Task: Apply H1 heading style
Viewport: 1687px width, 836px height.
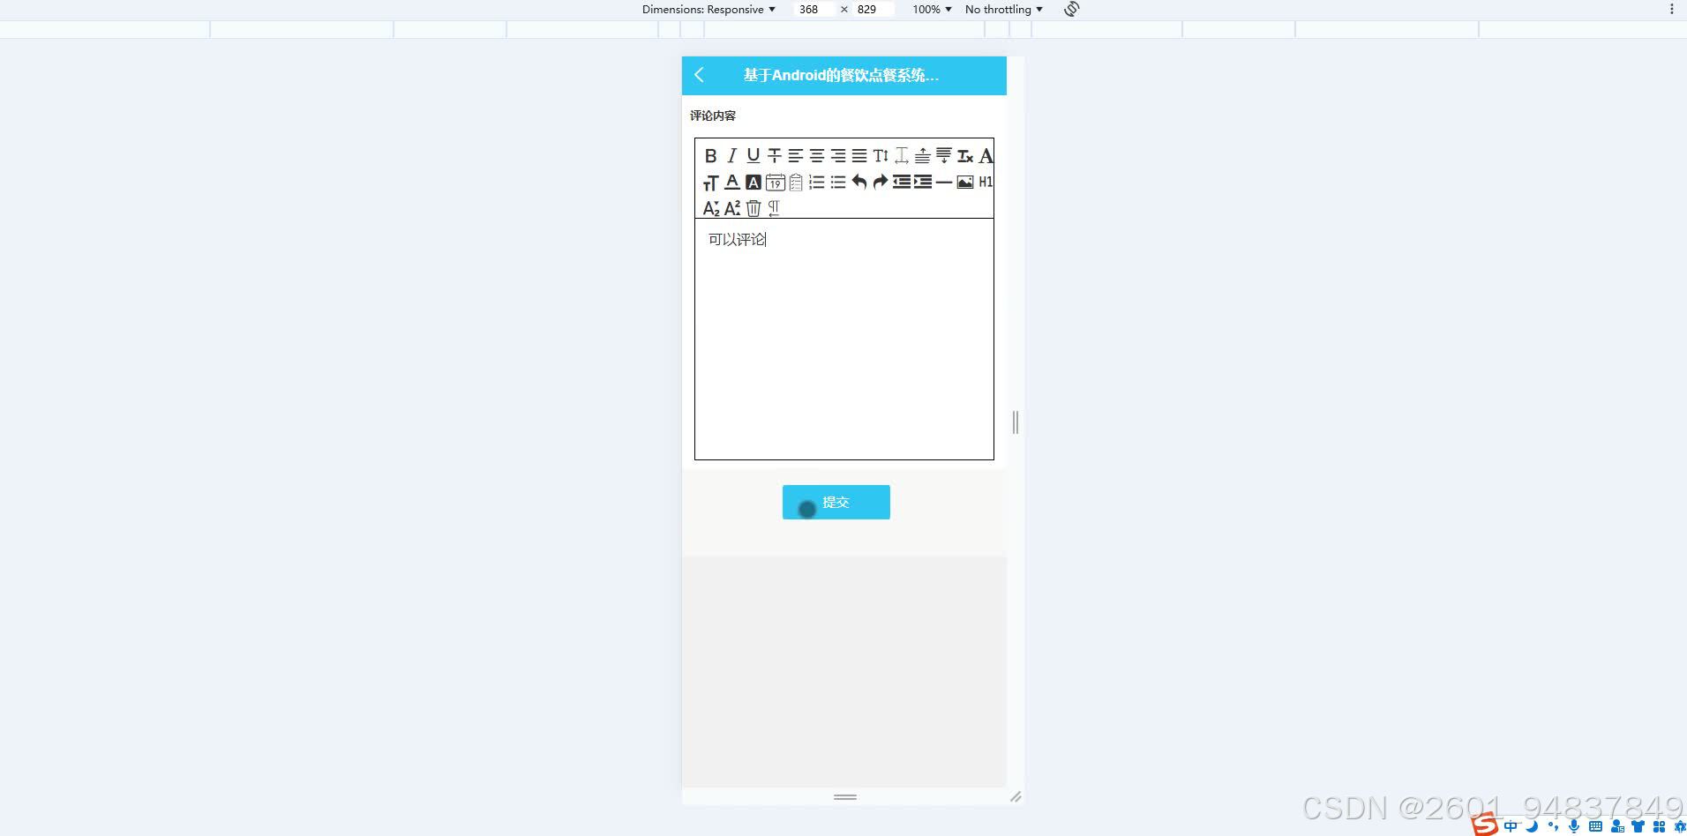Action: point(987,183)
